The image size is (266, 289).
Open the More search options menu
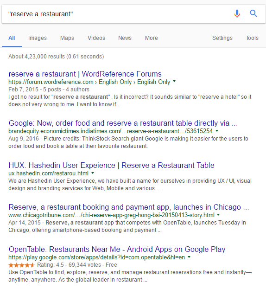tap(152, 38)
